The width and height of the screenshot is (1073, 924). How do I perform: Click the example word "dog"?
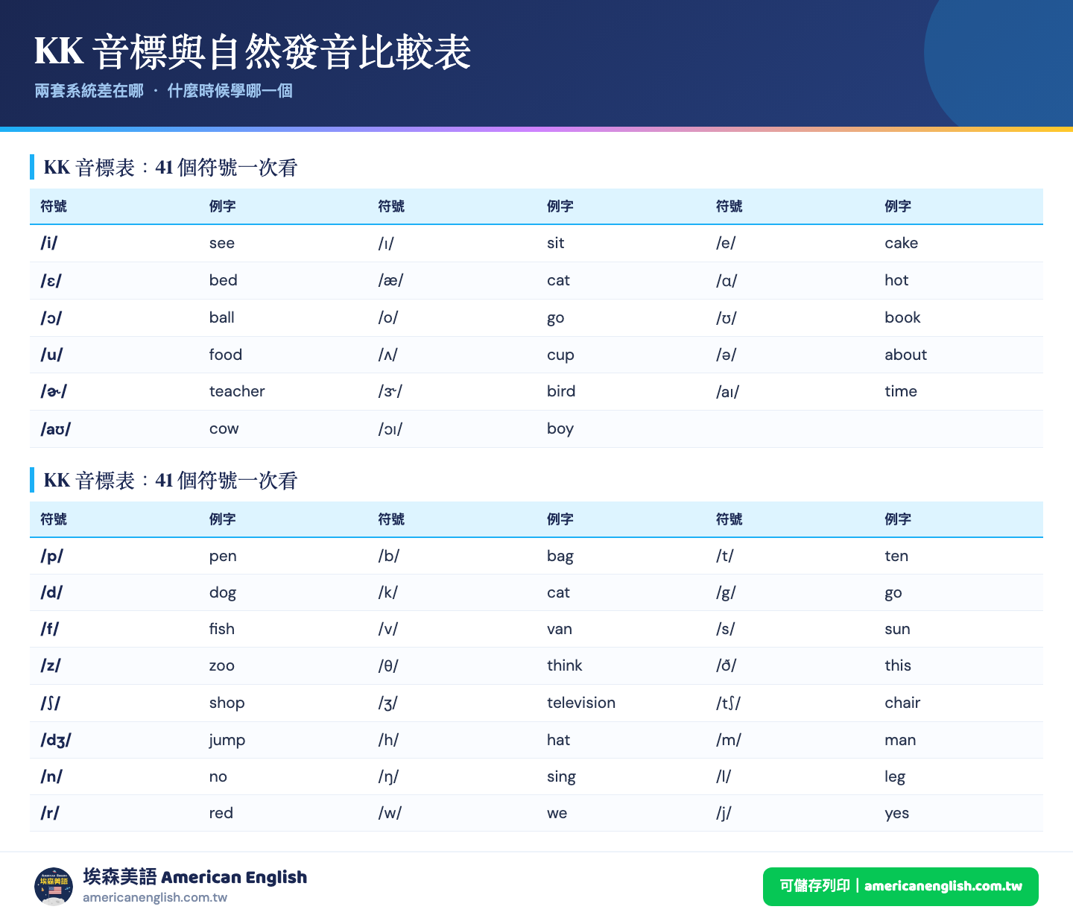223,593
